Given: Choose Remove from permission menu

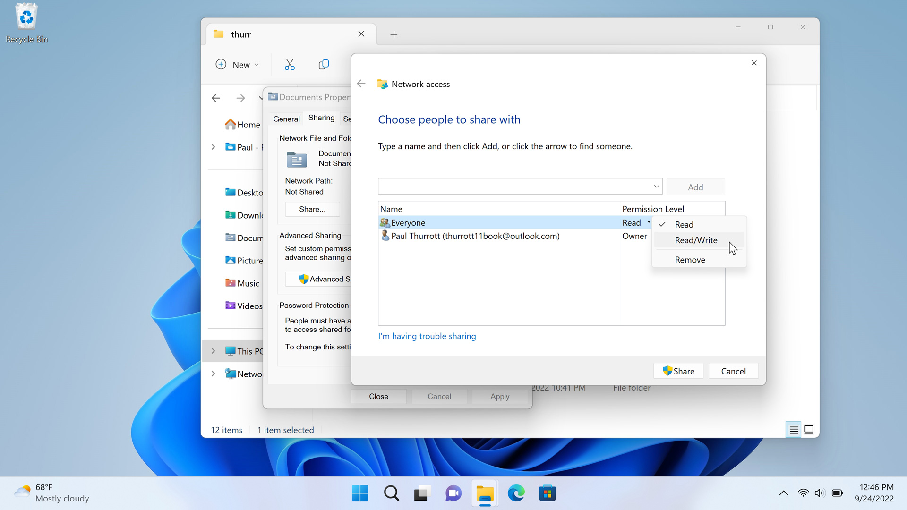Looking at the screenshot, I should pos(690,260).
